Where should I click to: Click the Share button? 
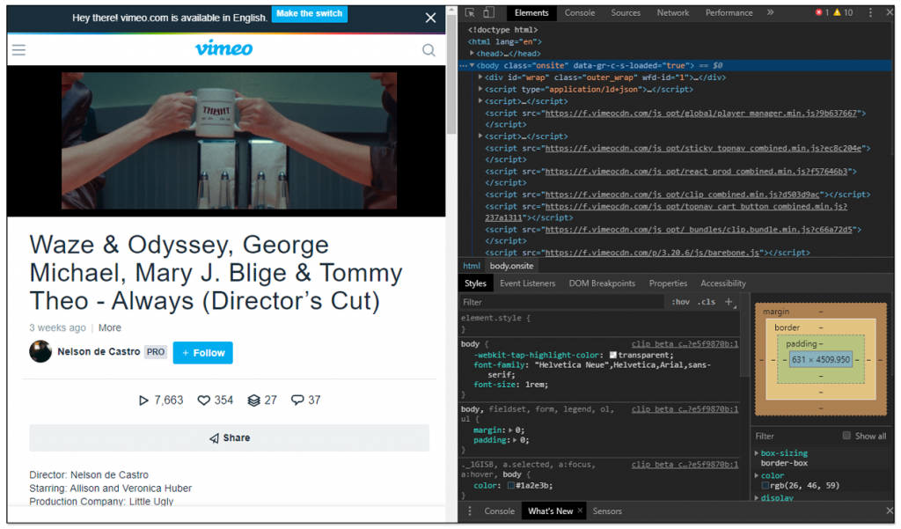pyautogui.click(x=230, y=438)
